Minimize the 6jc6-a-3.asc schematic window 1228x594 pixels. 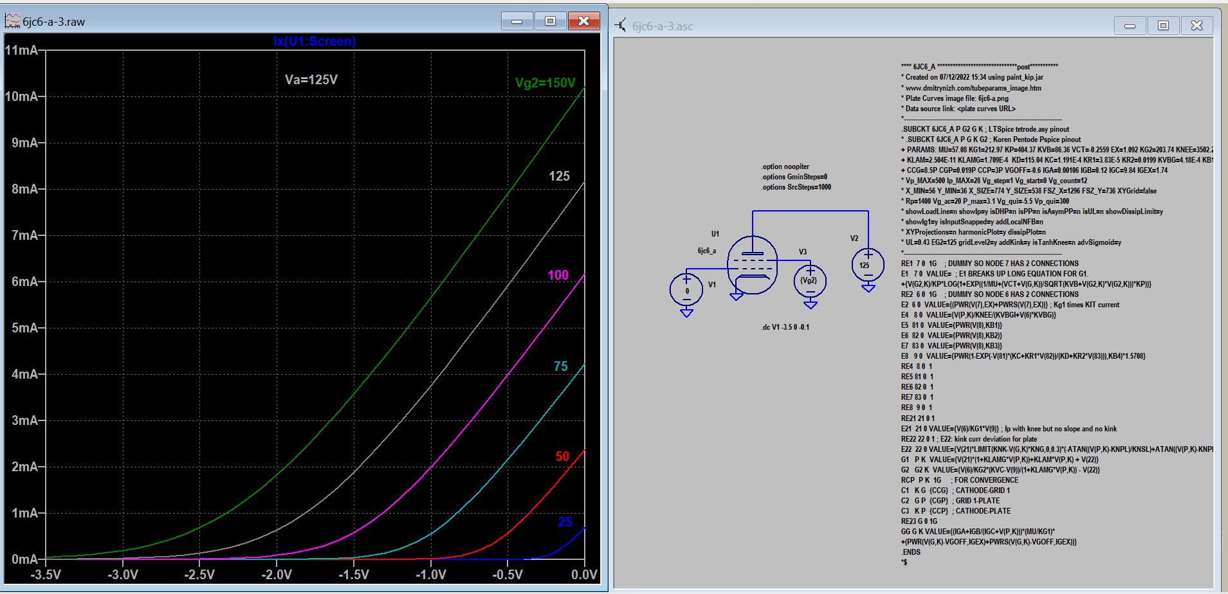pyautogui.click(x=1130, y=26)
